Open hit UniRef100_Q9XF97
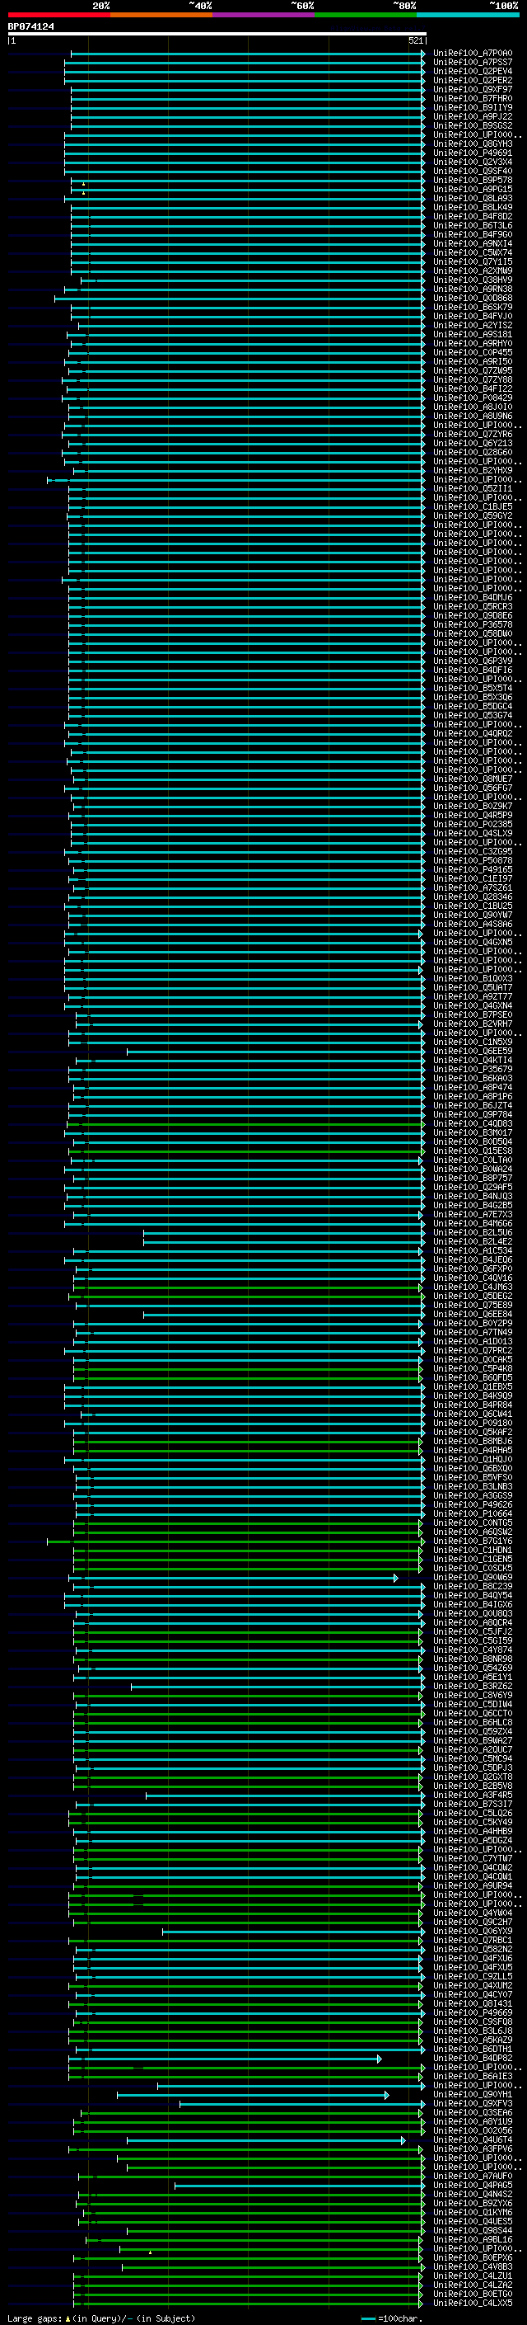527x2325 pixels. (472, 89)
